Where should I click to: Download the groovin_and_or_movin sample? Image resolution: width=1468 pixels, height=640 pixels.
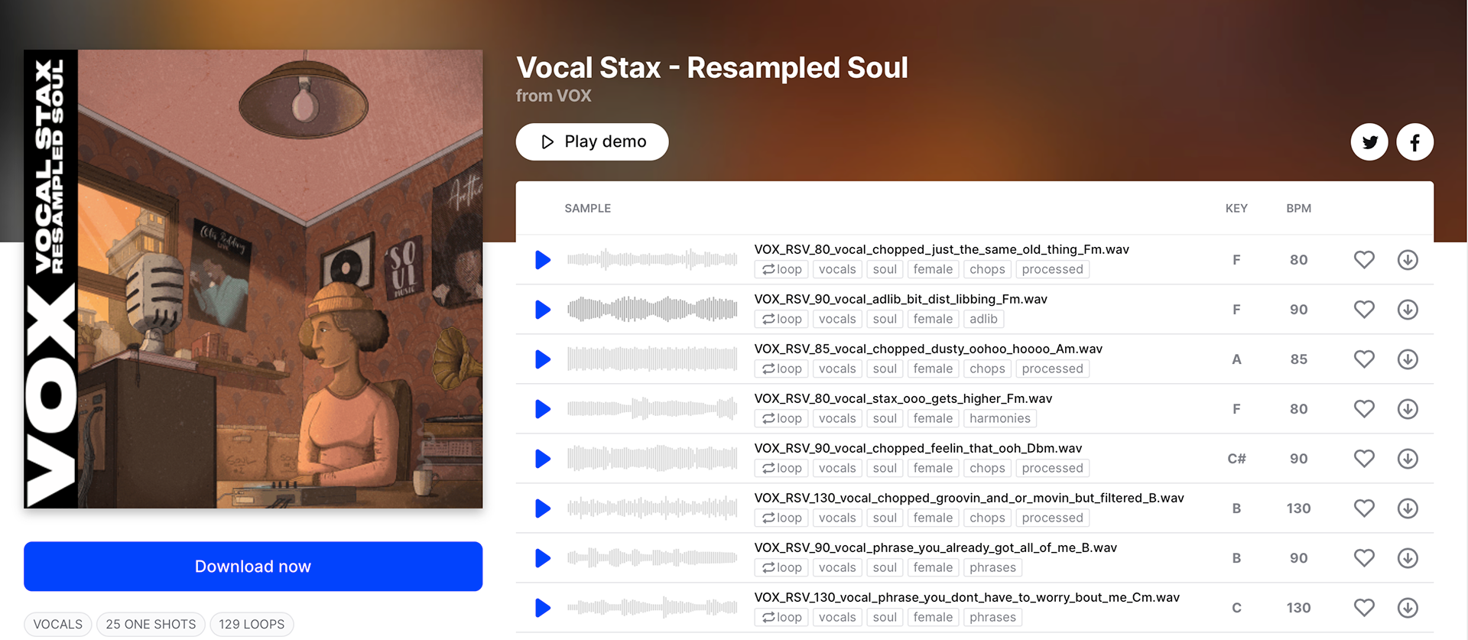(x=1408, y=508)
